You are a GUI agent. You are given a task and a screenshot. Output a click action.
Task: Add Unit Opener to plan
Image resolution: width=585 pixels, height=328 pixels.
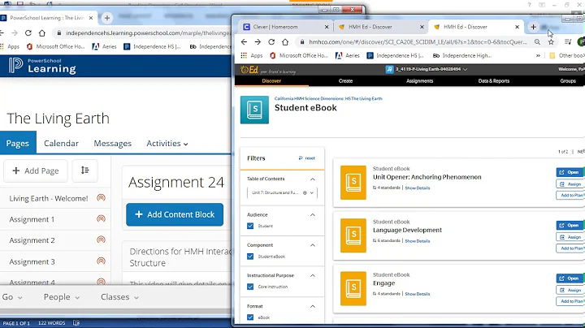(570, 195)
